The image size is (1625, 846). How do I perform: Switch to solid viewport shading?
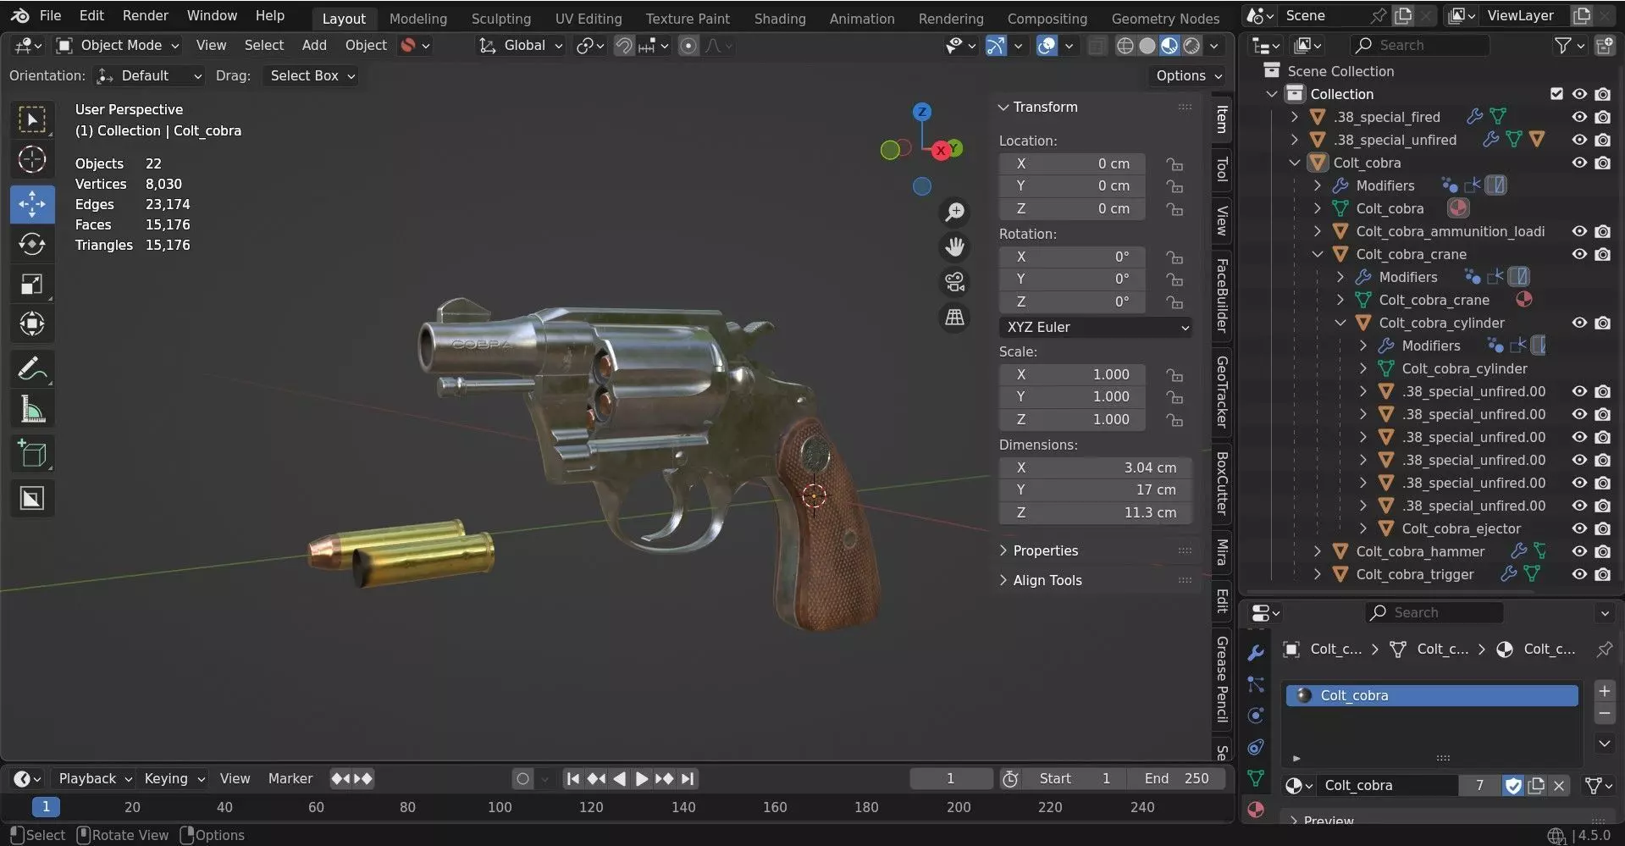(1147, 46)
